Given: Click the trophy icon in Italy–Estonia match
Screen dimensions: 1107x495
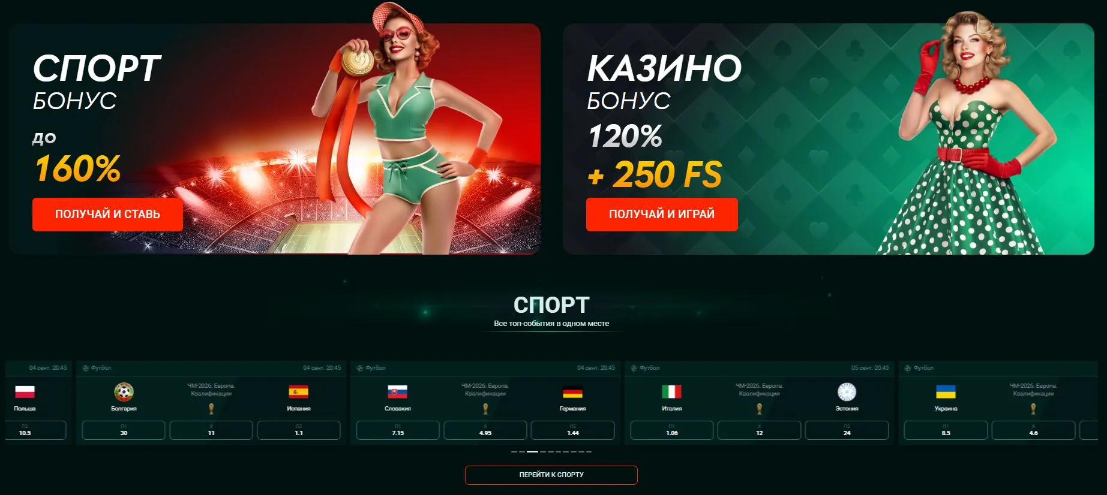Looking at the screenshot, I should click(759, 409).
